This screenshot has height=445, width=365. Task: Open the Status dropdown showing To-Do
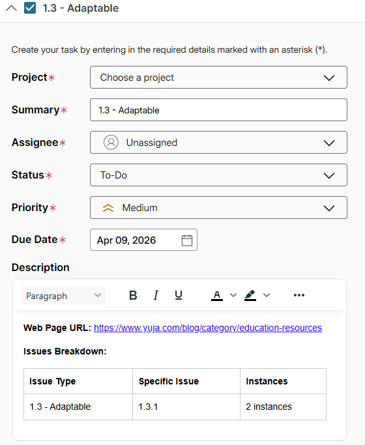(218, 175)
